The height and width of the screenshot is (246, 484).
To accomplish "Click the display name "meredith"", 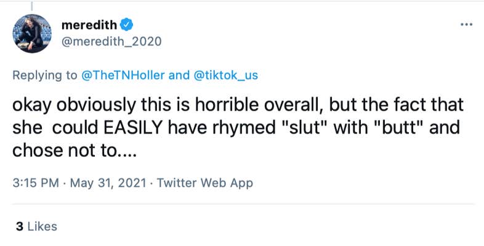I will pos(91,25).
